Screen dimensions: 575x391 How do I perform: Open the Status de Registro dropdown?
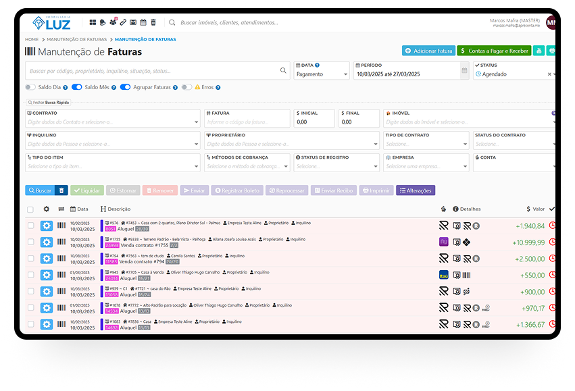(336, 163)
